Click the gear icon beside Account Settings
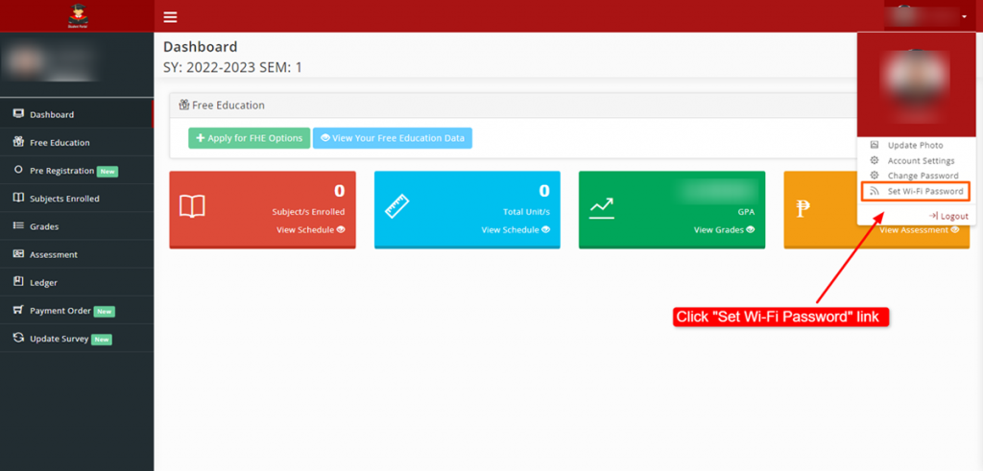The image size is (983, 471). (875, 161)
